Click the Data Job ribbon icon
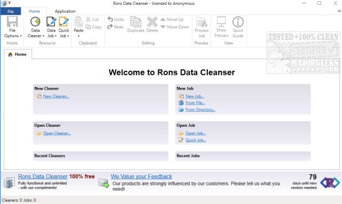This screenshot has height=204, width=342. coord(51,22)
